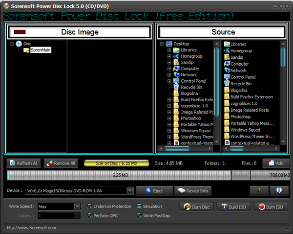Click Network icon in the Source tree
Image resolution: width=293 pixels, height=234 pixels.
[176, 75]
